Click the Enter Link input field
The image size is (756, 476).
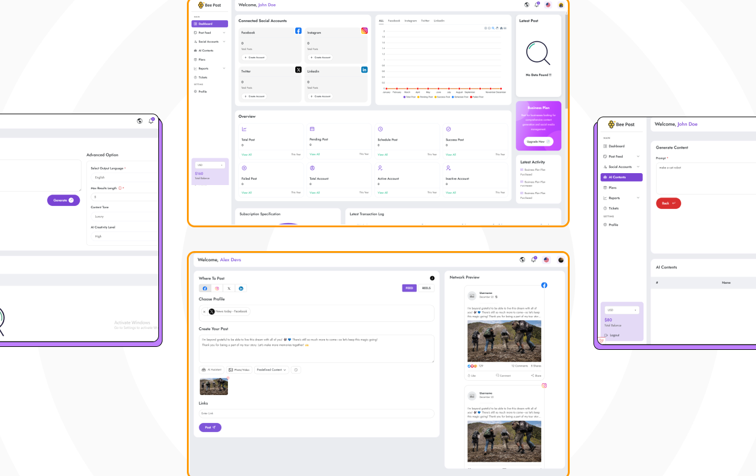[x=316, y=413]
